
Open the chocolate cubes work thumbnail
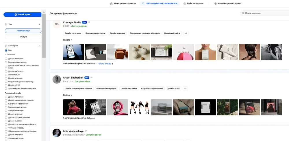coord(118,52)
